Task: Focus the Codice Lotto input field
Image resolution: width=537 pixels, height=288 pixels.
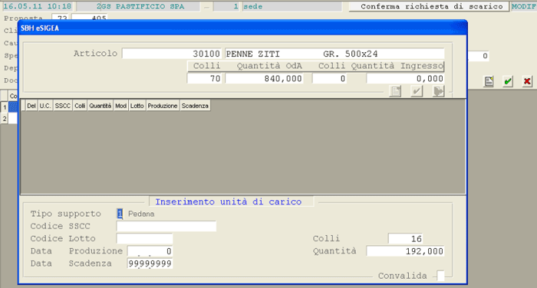Action: point(144,238)
